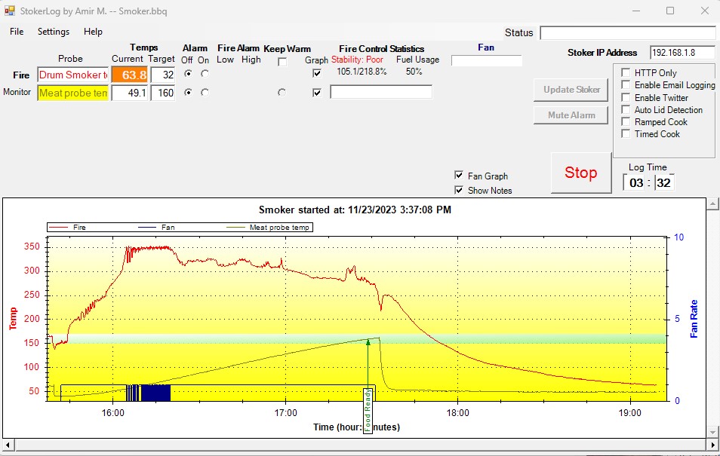Viewport: 720px width, 456px height.
Task: Enable Email Logging checkbox
Action: [625, 85]
